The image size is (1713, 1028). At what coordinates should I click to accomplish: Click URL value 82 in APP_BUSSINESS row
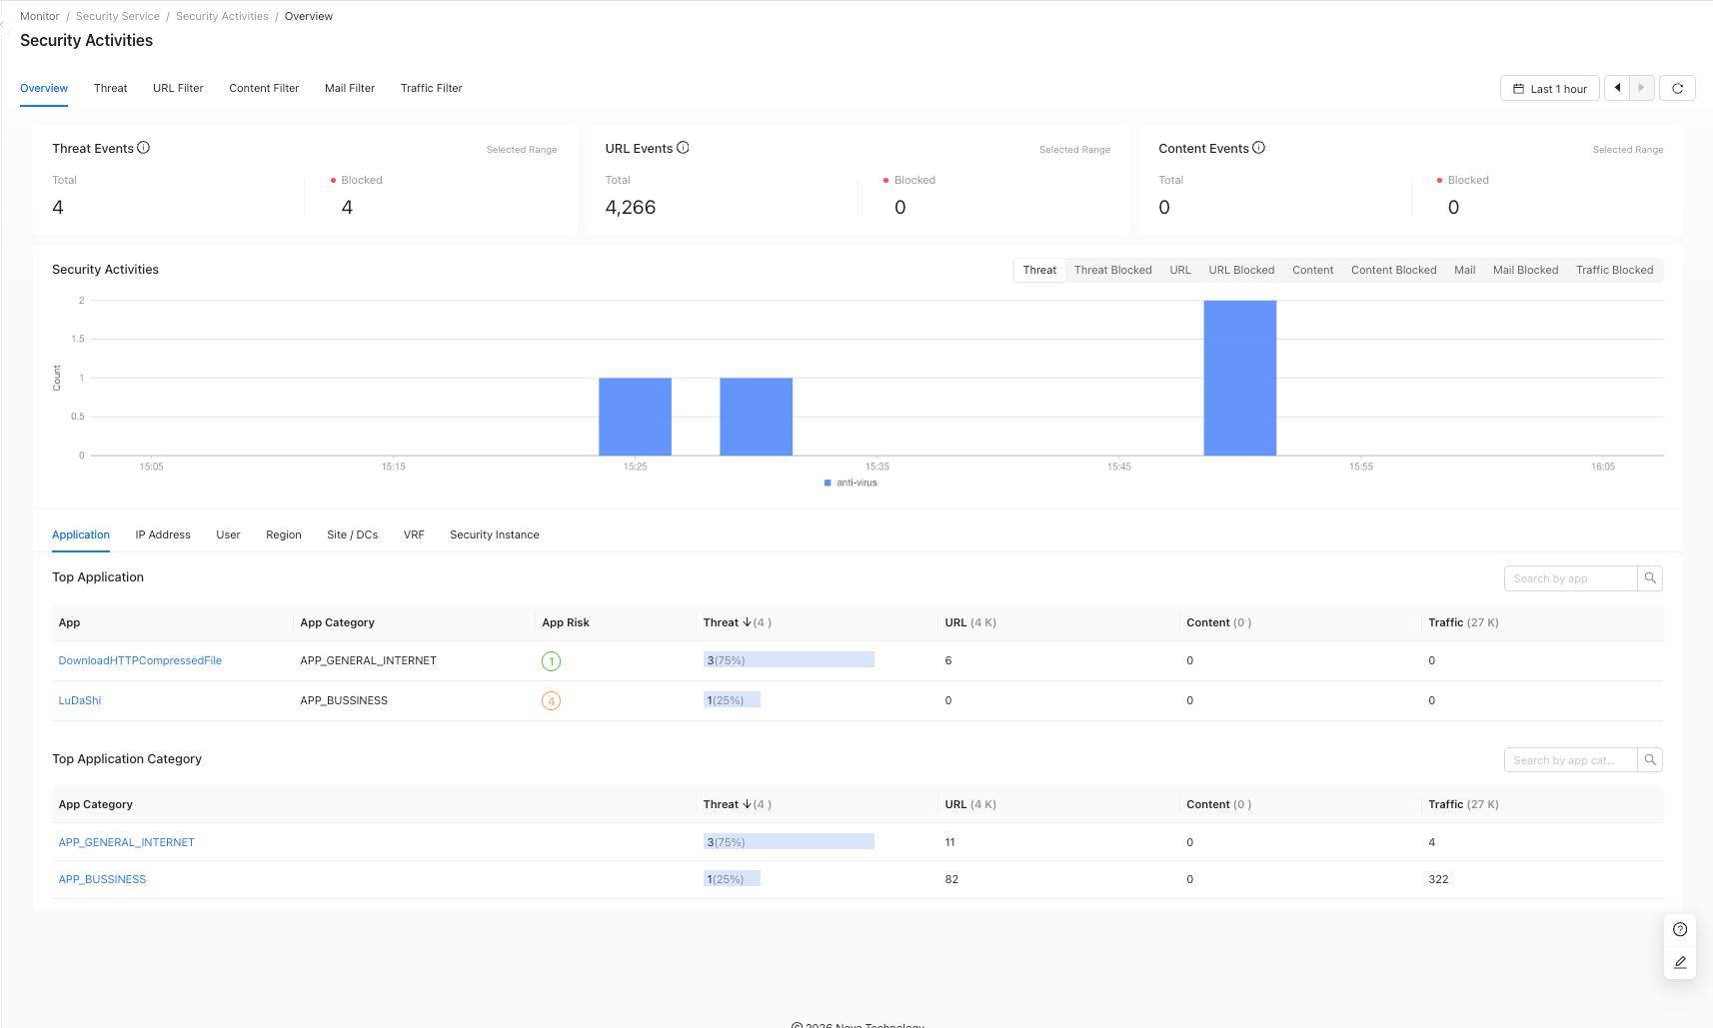pyautogui.click(x=951, y=879)
